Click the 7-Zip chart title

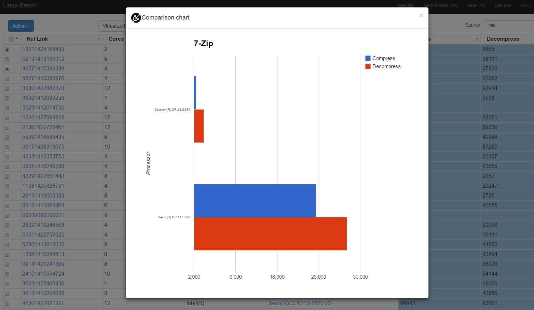pos(203,43)
